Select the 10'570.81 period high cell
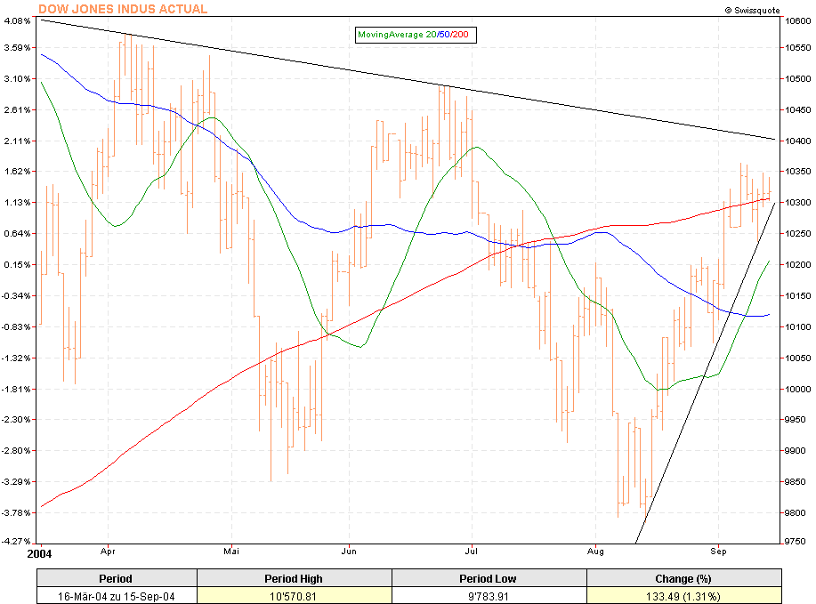Screen dimensions: 816x604 (293, 596)
